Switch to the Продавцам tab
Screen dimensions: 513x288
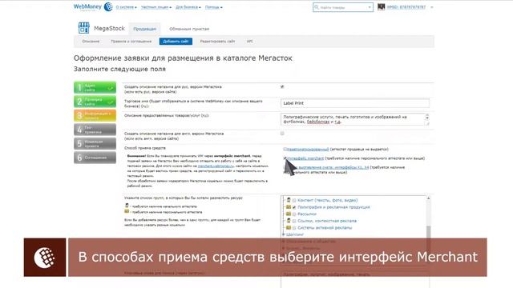(144, 29)
